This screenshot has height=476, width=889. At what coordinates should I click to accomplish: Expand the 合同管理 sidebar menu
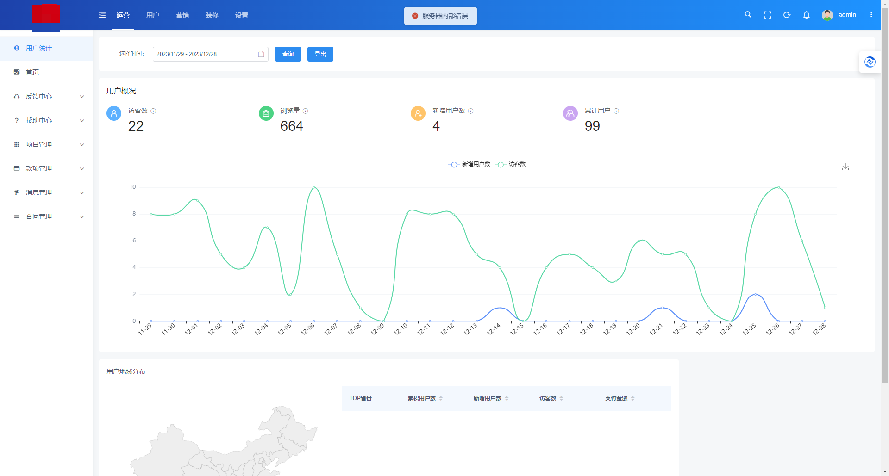coord(46,216)
